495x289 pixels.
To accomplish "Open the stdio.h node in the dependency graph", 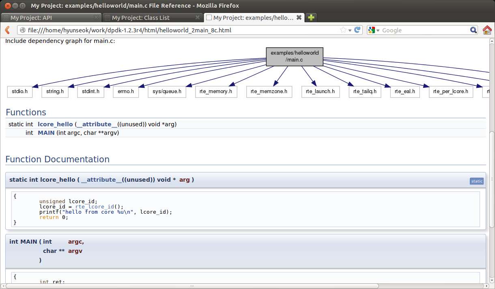I will [x=20, y=91].
